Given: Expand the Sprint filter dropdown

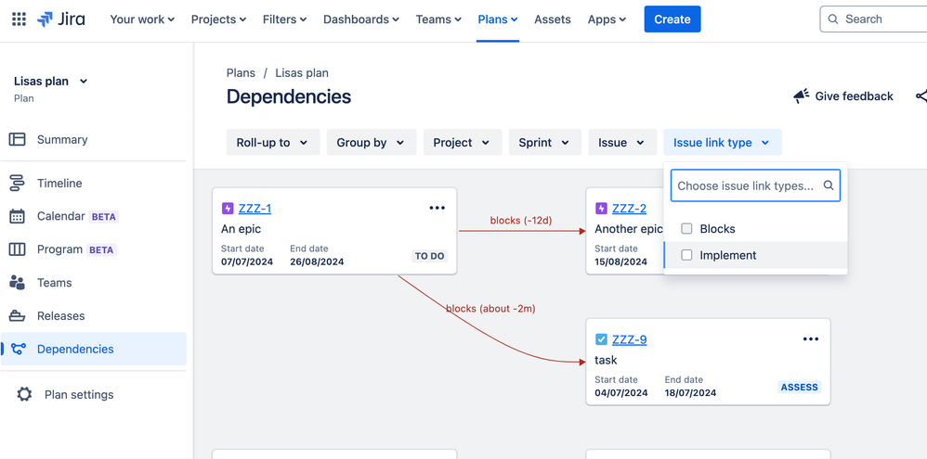Looking at the screenshot, I should tap(544, 143).
